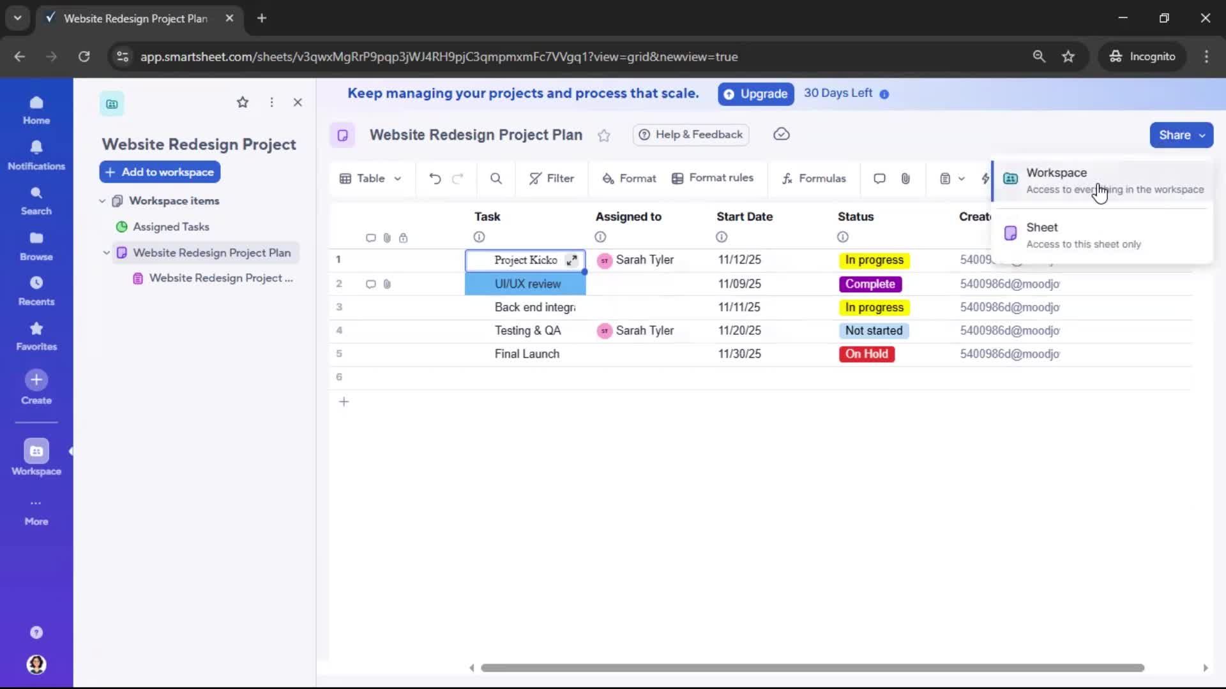Viewport: 1226px width, 689px height.
Task: Click the search icon in the sheet toolbar
Action: [496, 179]
